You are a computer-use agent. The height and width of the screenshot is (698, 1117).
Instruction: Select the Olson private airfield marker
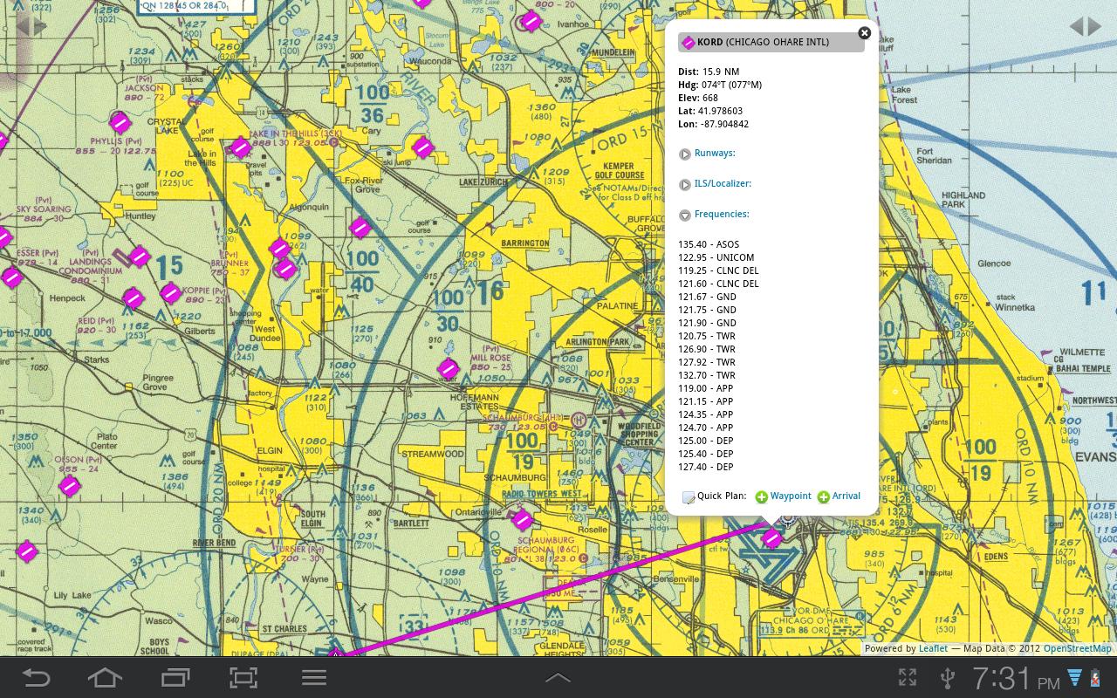(x=70, y=486)
